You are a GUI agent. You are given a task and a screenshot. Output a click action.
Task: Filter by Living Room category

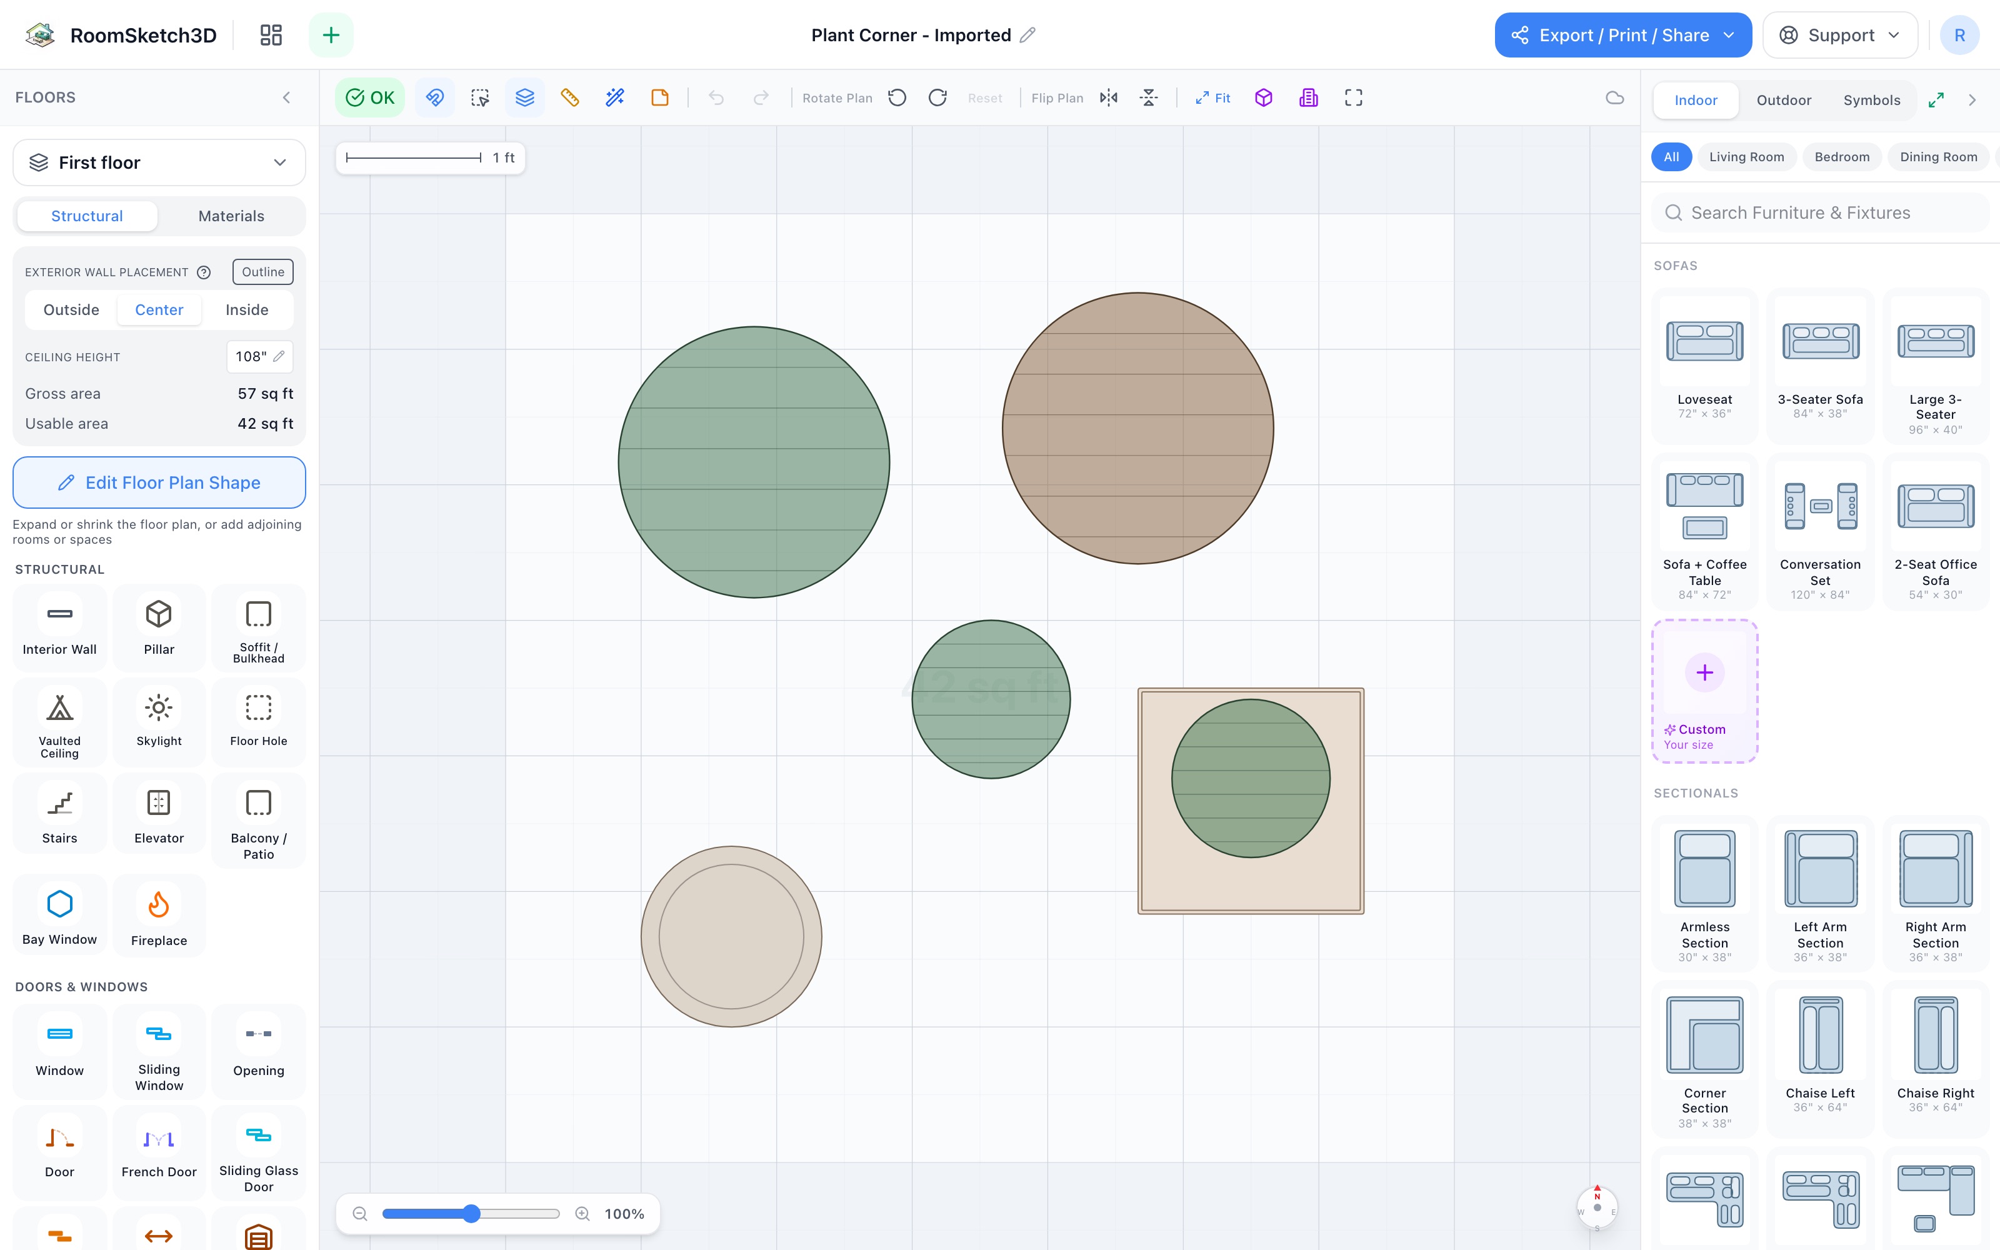coord(1746,157)
